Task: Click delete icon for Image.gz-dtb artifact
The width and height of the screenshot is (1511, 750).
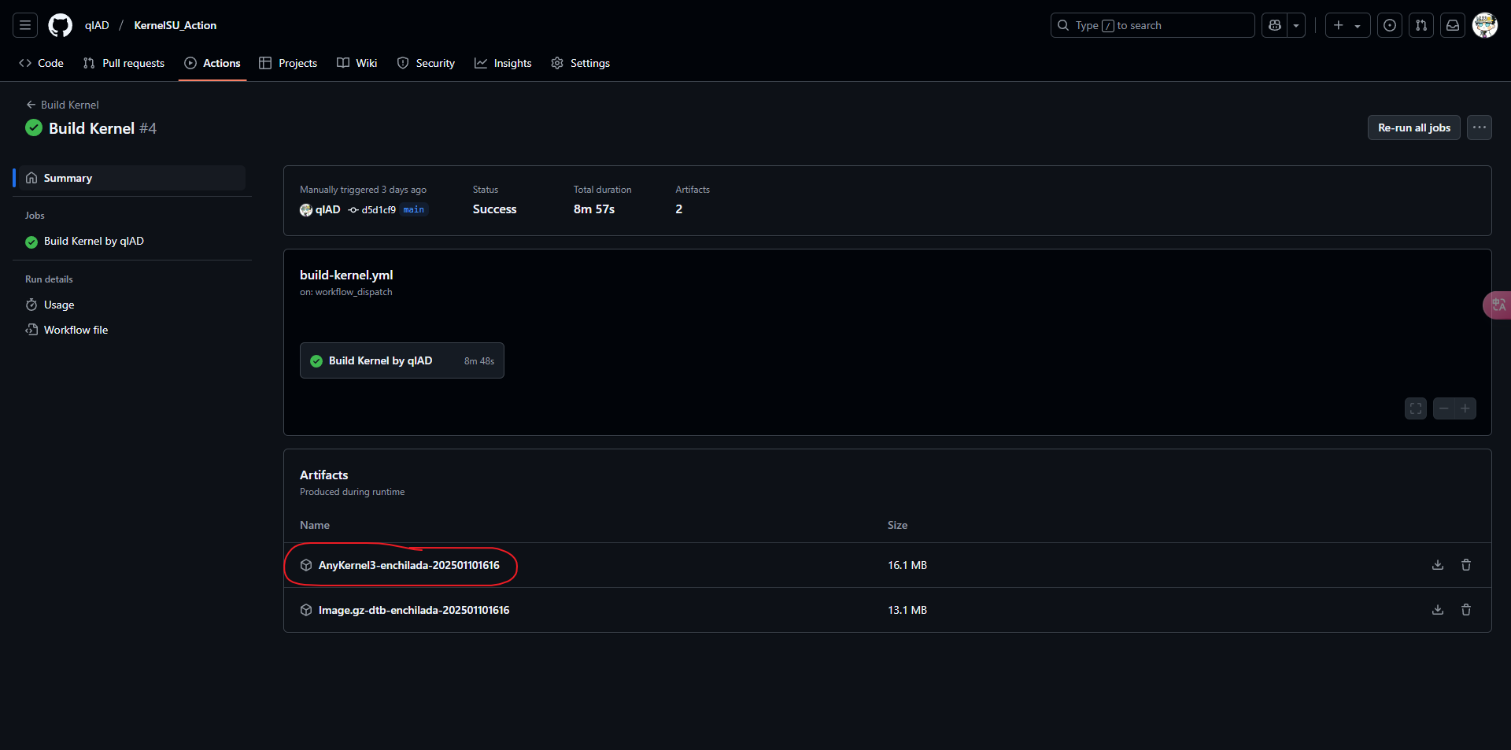Action: (x=1466, y=610)
